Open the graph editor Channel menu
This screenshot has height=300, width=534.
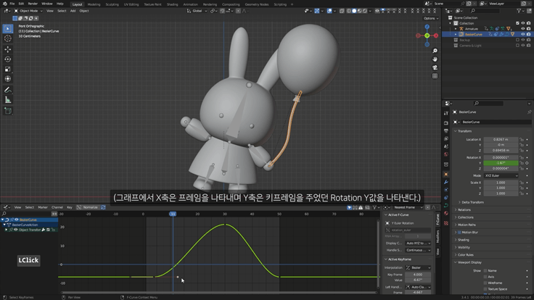coord(57,207)
